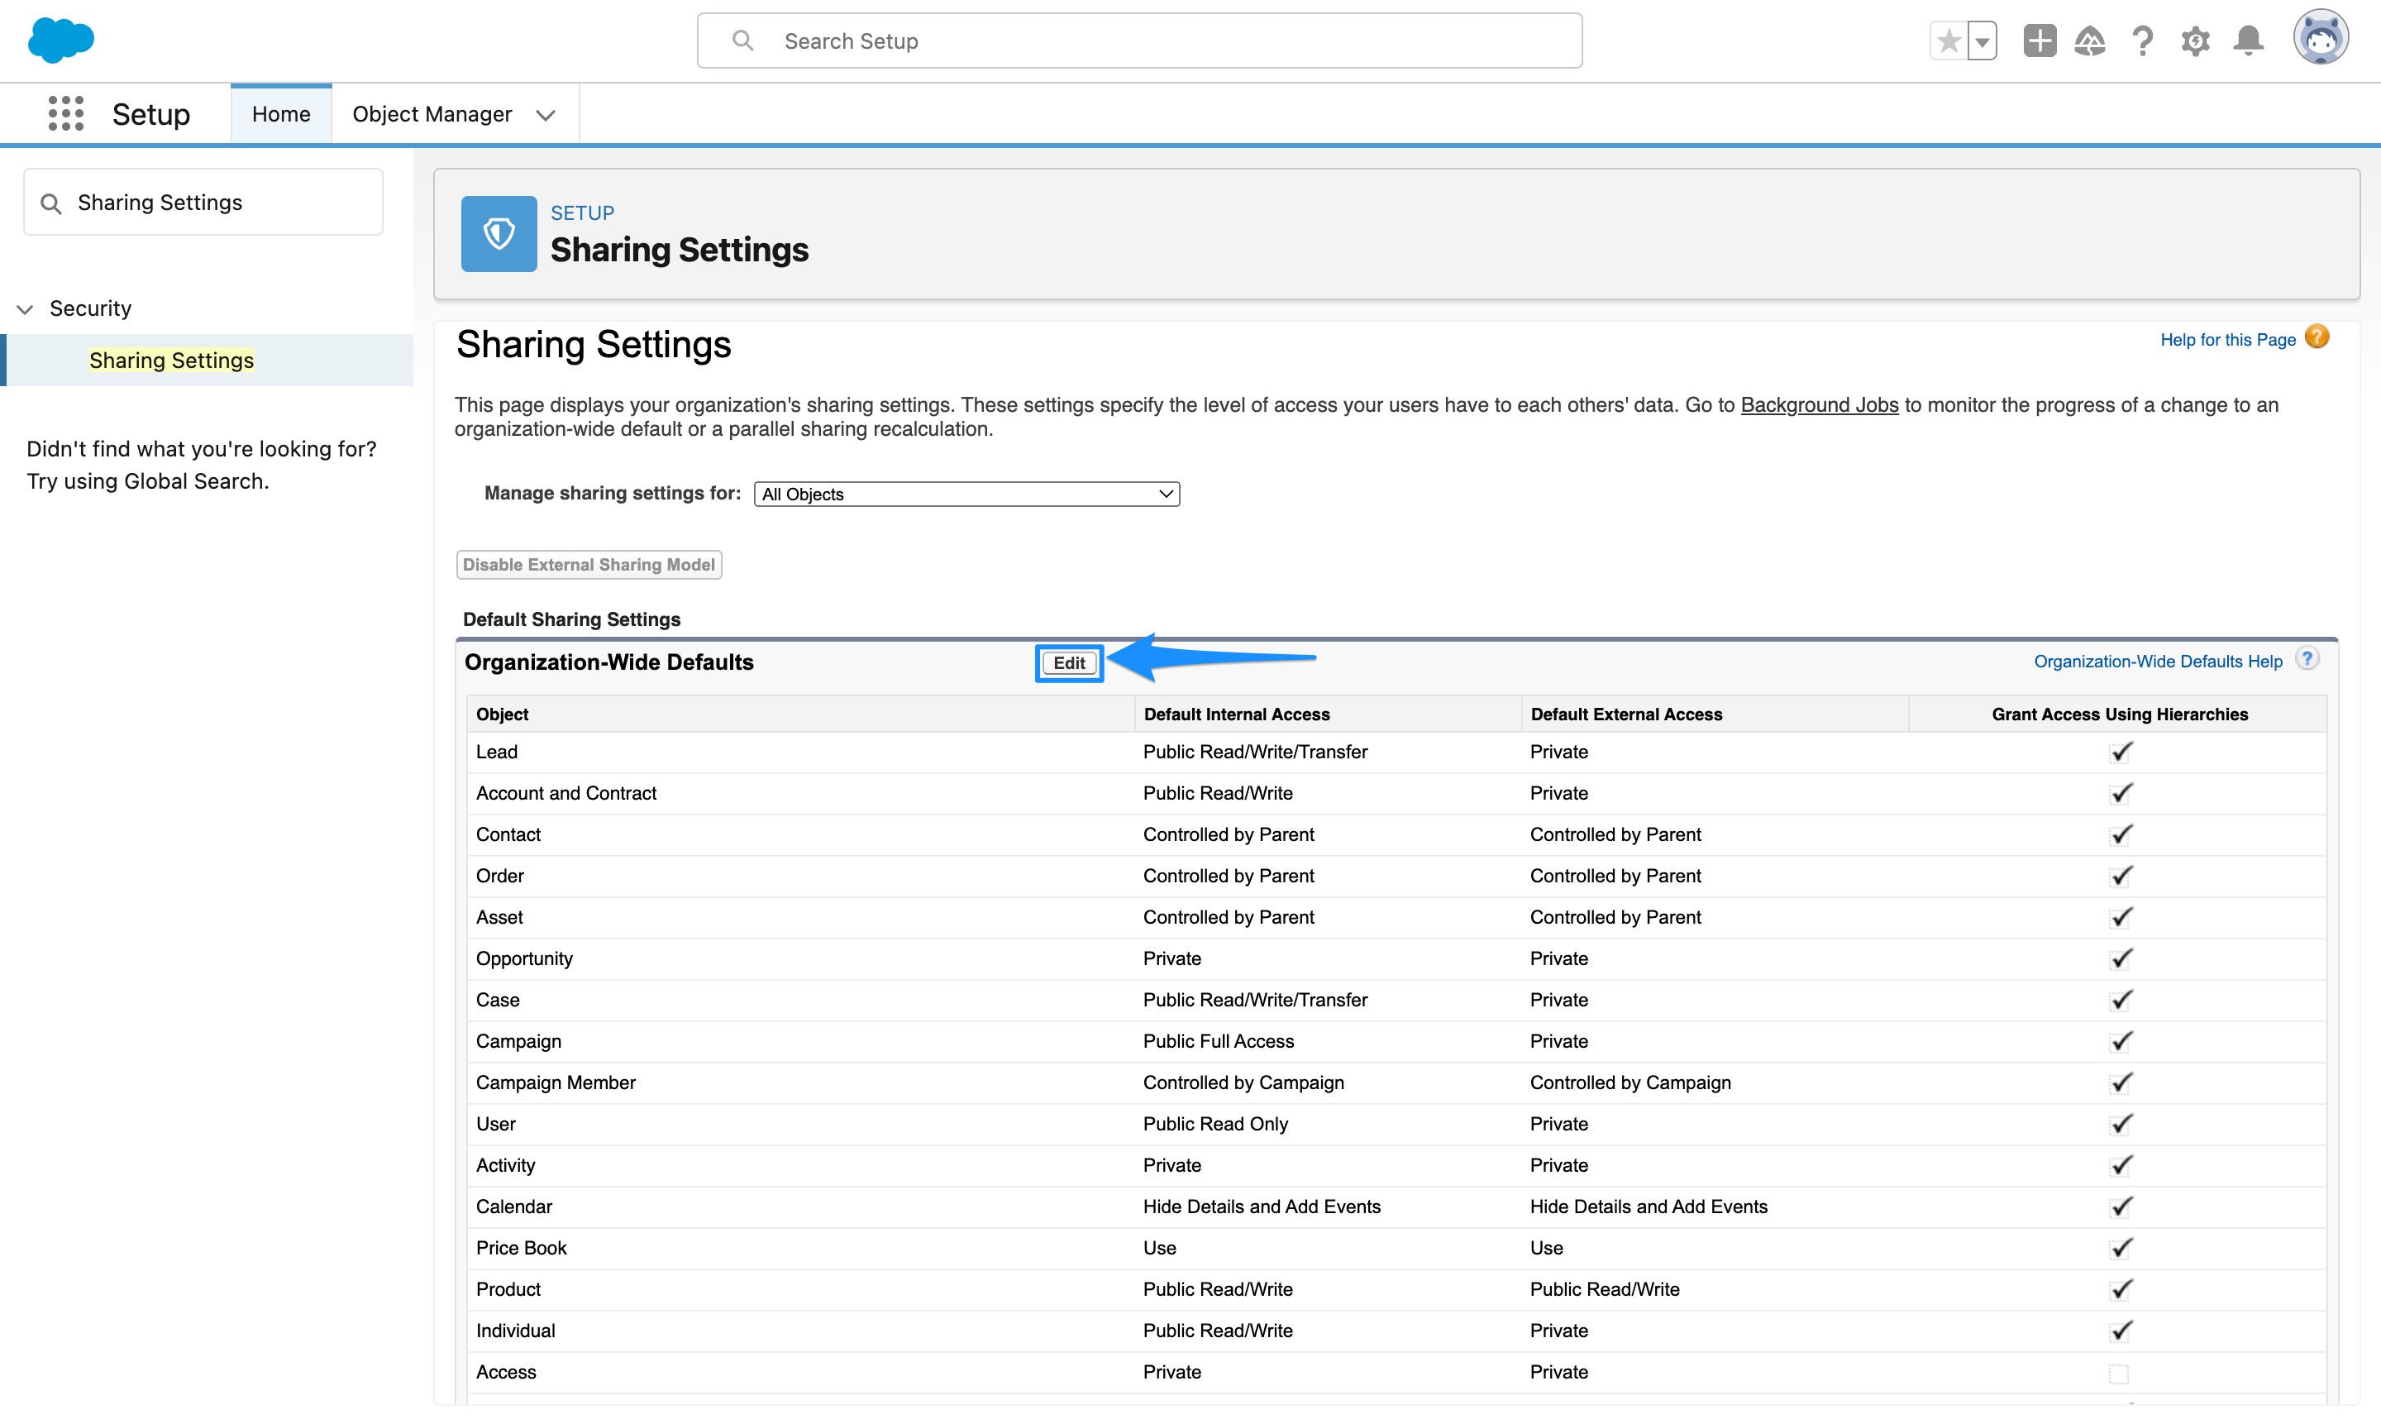This screenshot has height=1424, width=2381.
Task: Open the All Objects sharing dropdown
Action: pos(966,493)
